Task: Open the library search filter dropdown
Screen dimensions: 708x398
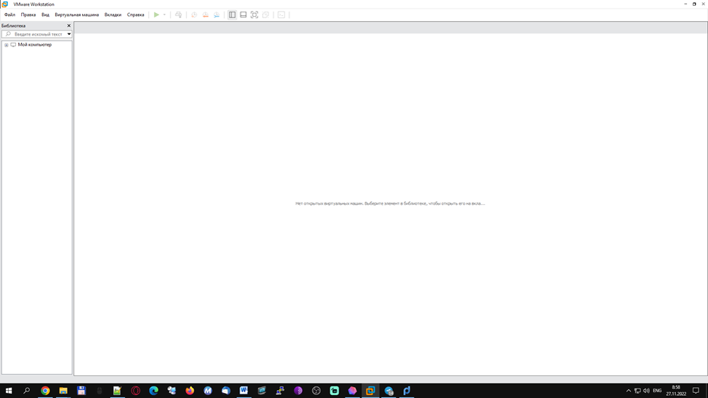Action: pyautogui.click(x=69, y=34)
